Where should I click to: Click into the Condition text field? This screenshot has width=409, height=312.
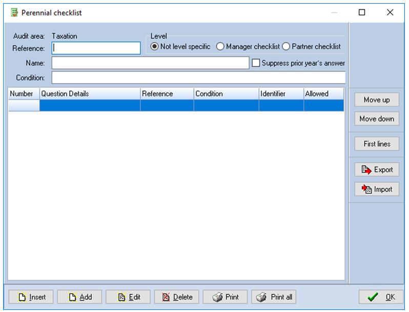tap(198, 78)
